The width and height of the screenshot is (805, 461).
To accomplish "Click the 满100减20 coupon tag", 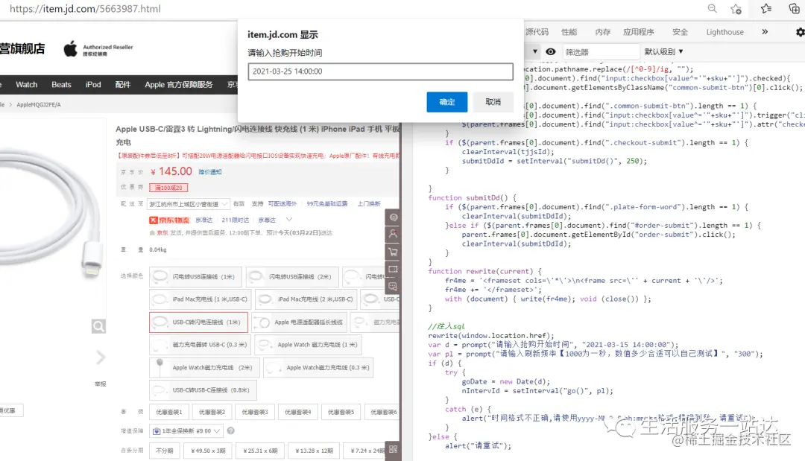I will pyautogui.click(x=168, y=188).
